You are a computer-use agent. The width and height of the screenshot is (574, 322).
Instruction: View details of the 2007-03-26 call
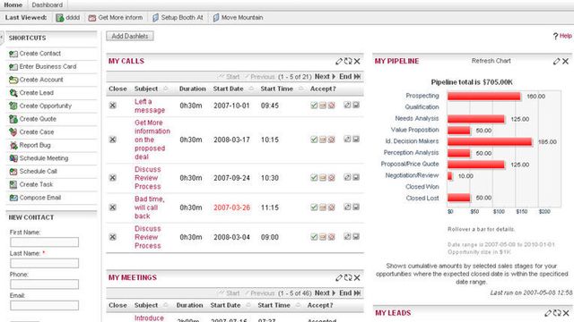[x=356, y=208]
